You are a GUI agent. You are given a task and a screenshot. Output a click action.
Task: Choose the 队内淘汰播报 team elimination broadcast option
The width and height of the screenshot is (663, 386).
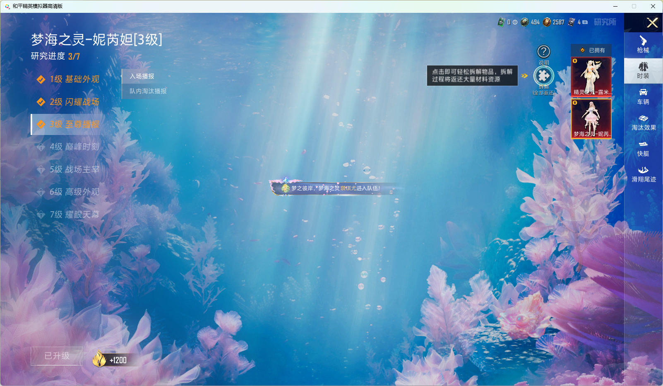148,91
